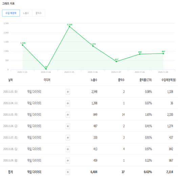The height and width of the screenshot is (177, 178).
Task: Click the 그래프 지표 section heading
Action: point(8,3)
